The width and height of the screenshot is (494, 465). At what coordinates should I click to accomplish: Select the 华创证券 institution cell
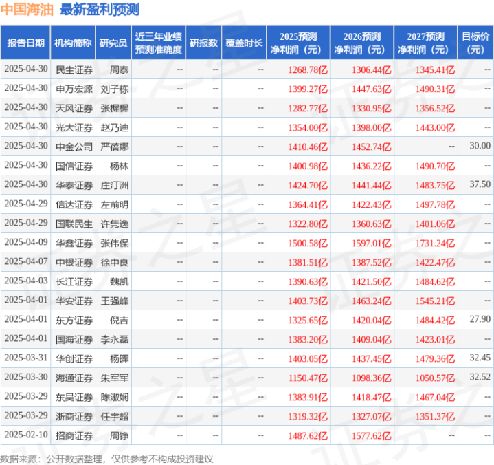(74, 358)
